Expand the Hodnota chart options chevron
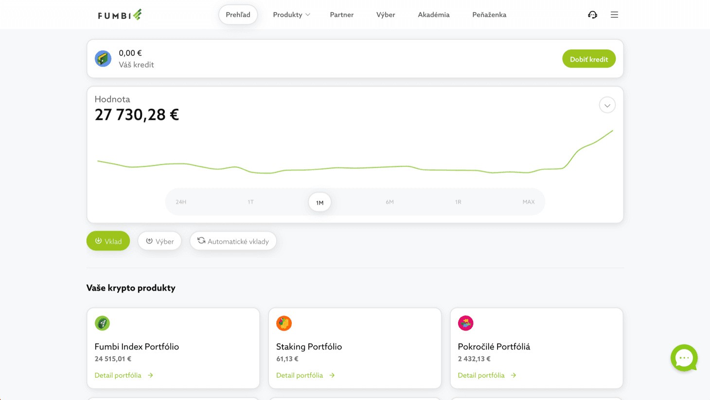 (x=607, y=105)
